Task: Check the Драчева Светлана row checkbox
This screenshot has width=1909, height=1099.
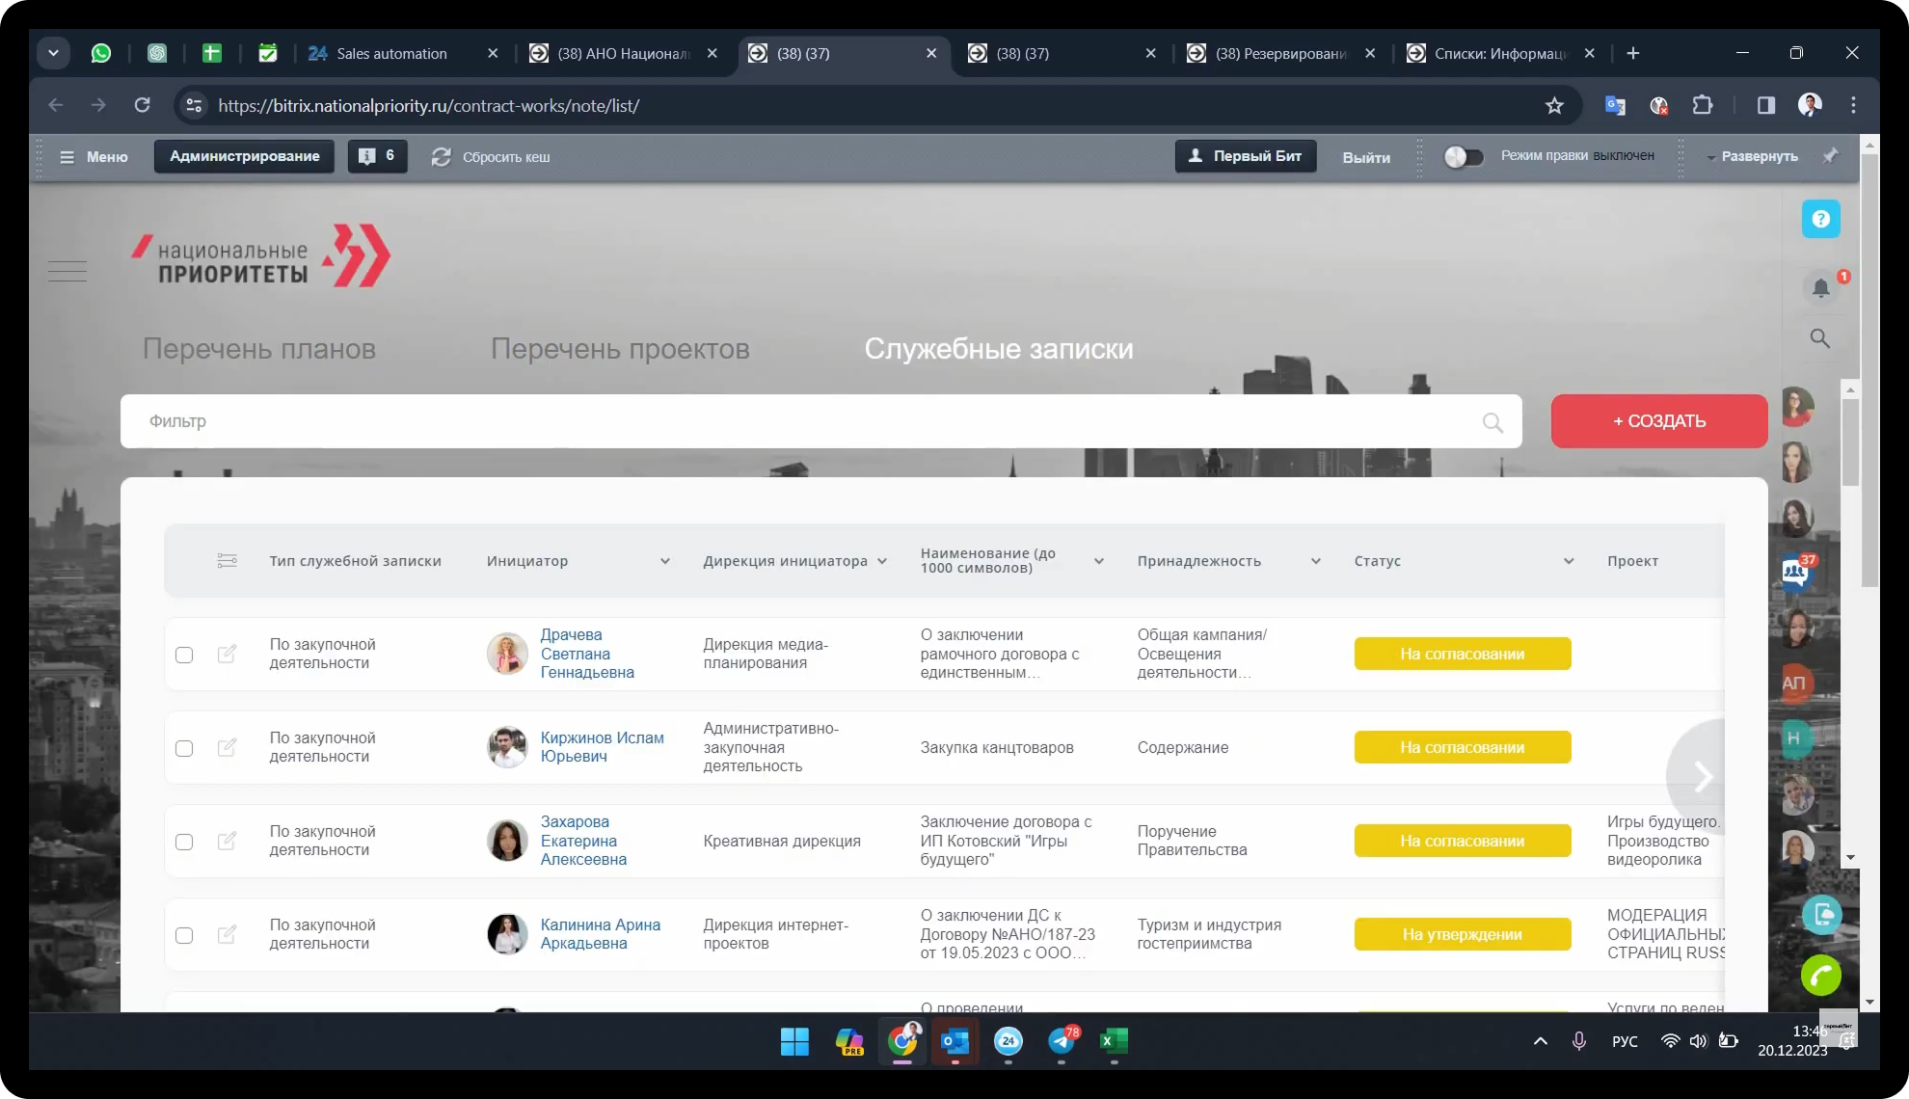Action: click(184, 655)
